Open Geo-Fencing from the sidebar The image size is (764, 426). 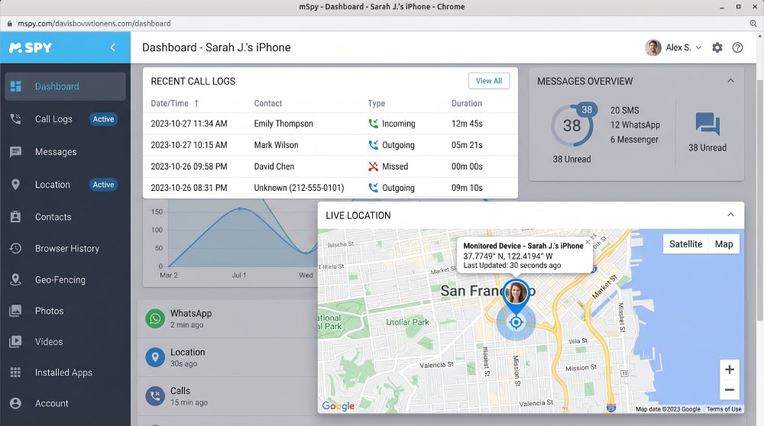tap(65, 279)
